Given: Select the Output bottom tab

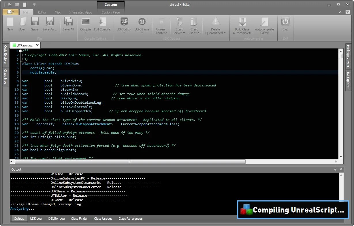Looking at the screenshot, I should click(19, 219).
